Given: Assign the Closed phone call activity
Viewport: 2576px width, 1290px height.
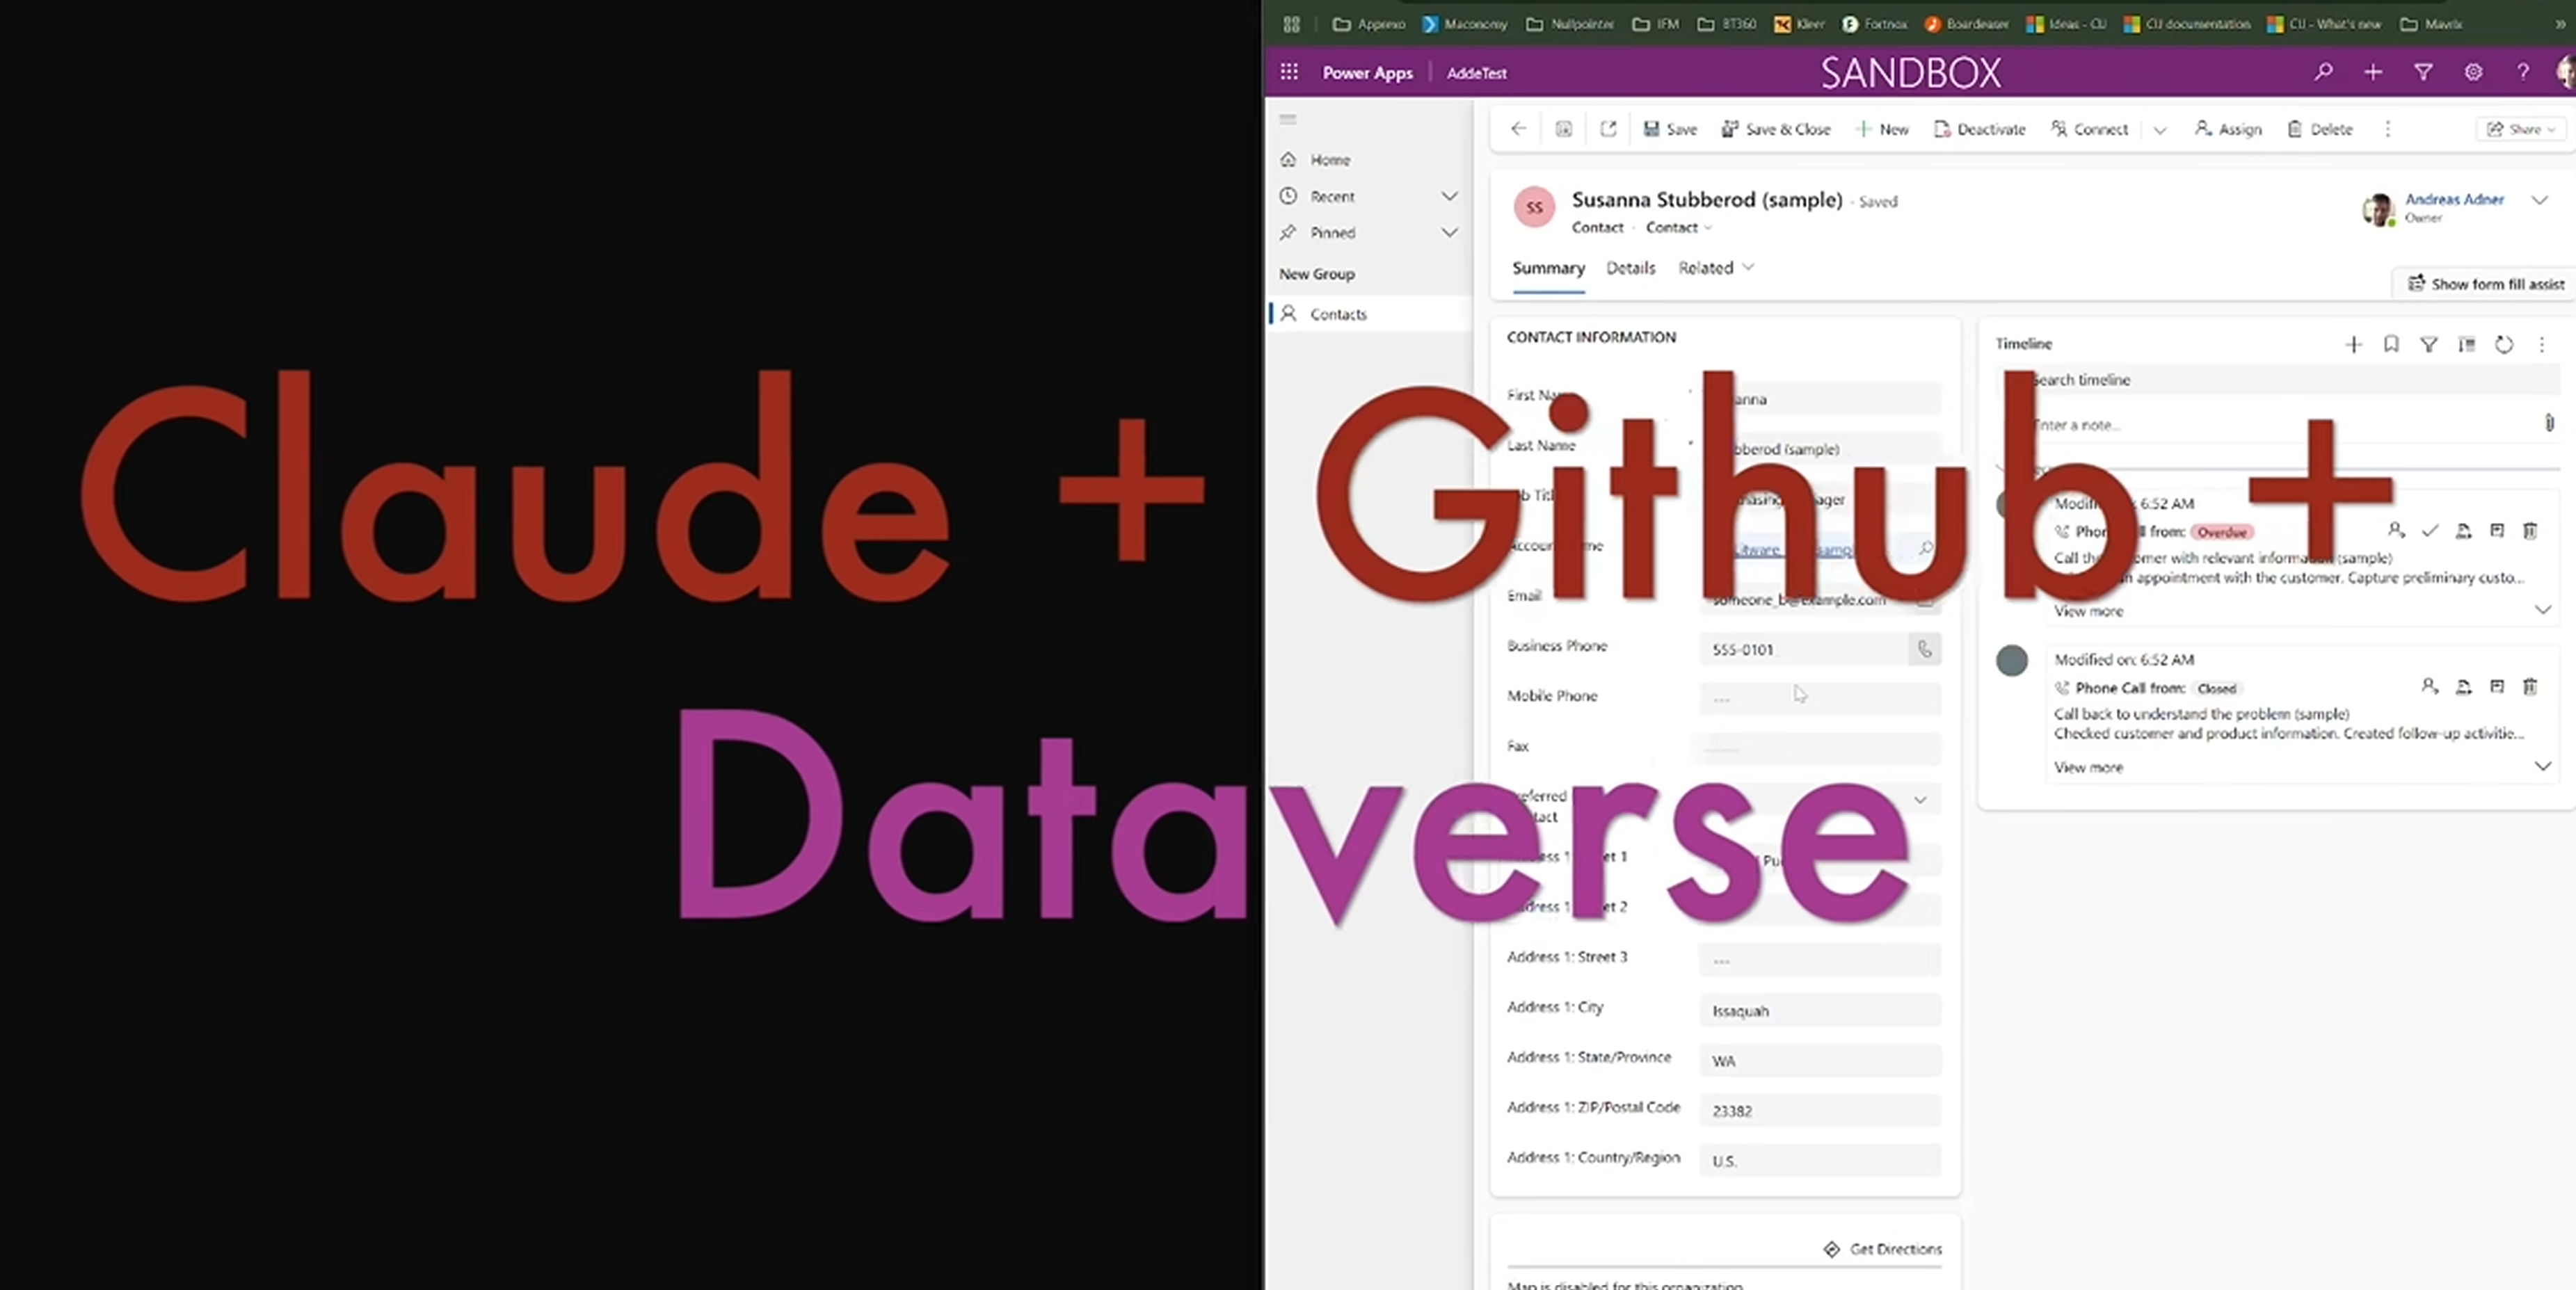Looking at the screenshot, I should point(2429,686).
